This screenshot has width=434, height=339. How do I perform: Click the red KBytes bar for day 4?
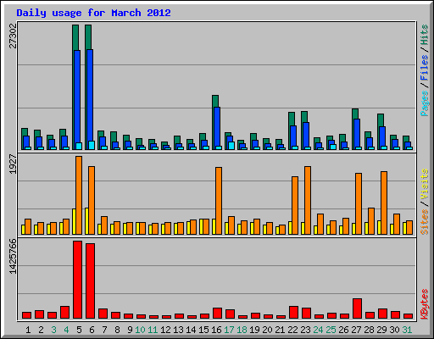tap(64, 313)
